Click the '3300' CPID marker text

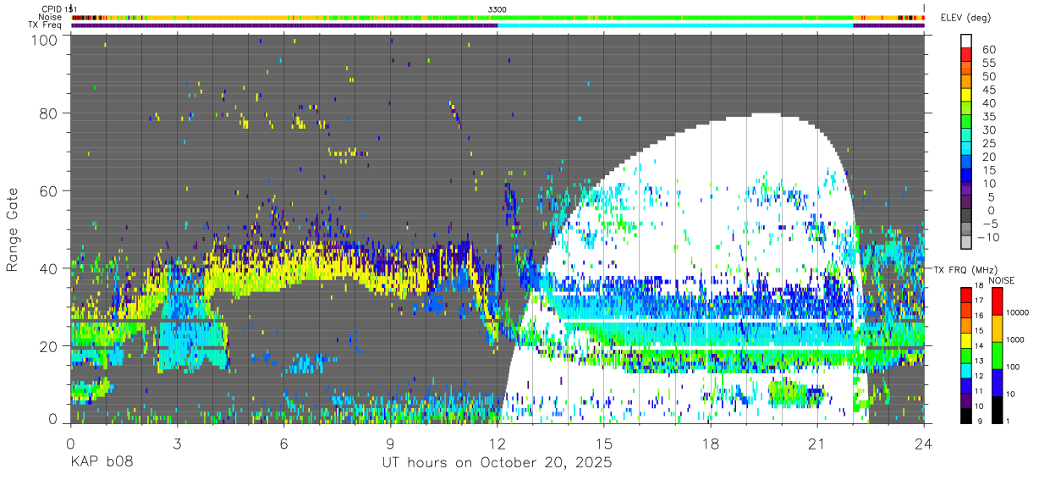pyautogui.click(x=498, y=8)
